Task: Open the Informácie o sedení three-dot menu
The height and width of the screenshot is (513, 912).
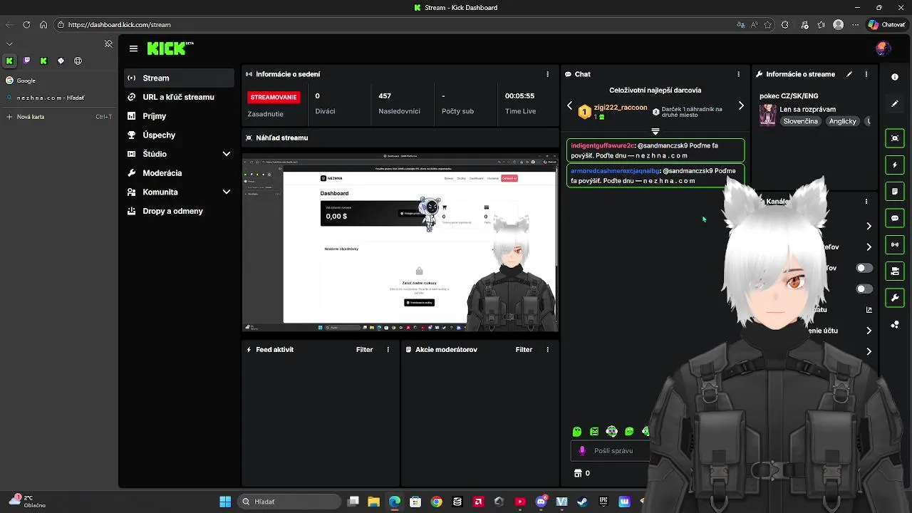Action: 547,74
